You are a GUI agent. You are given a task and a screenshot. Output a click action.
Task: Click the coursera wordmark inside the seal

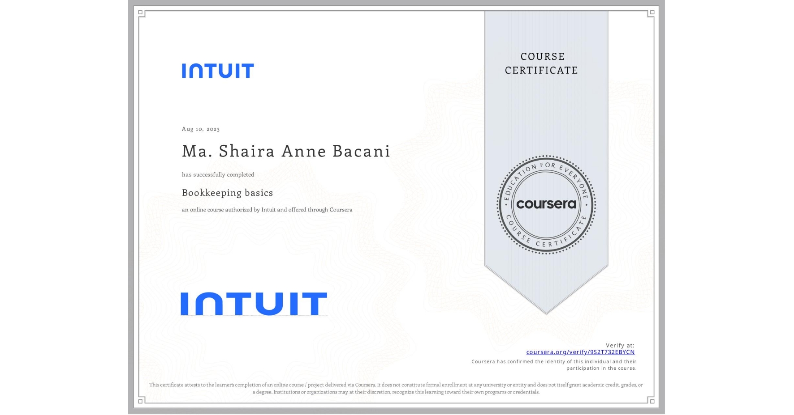(x=546, y=204)
